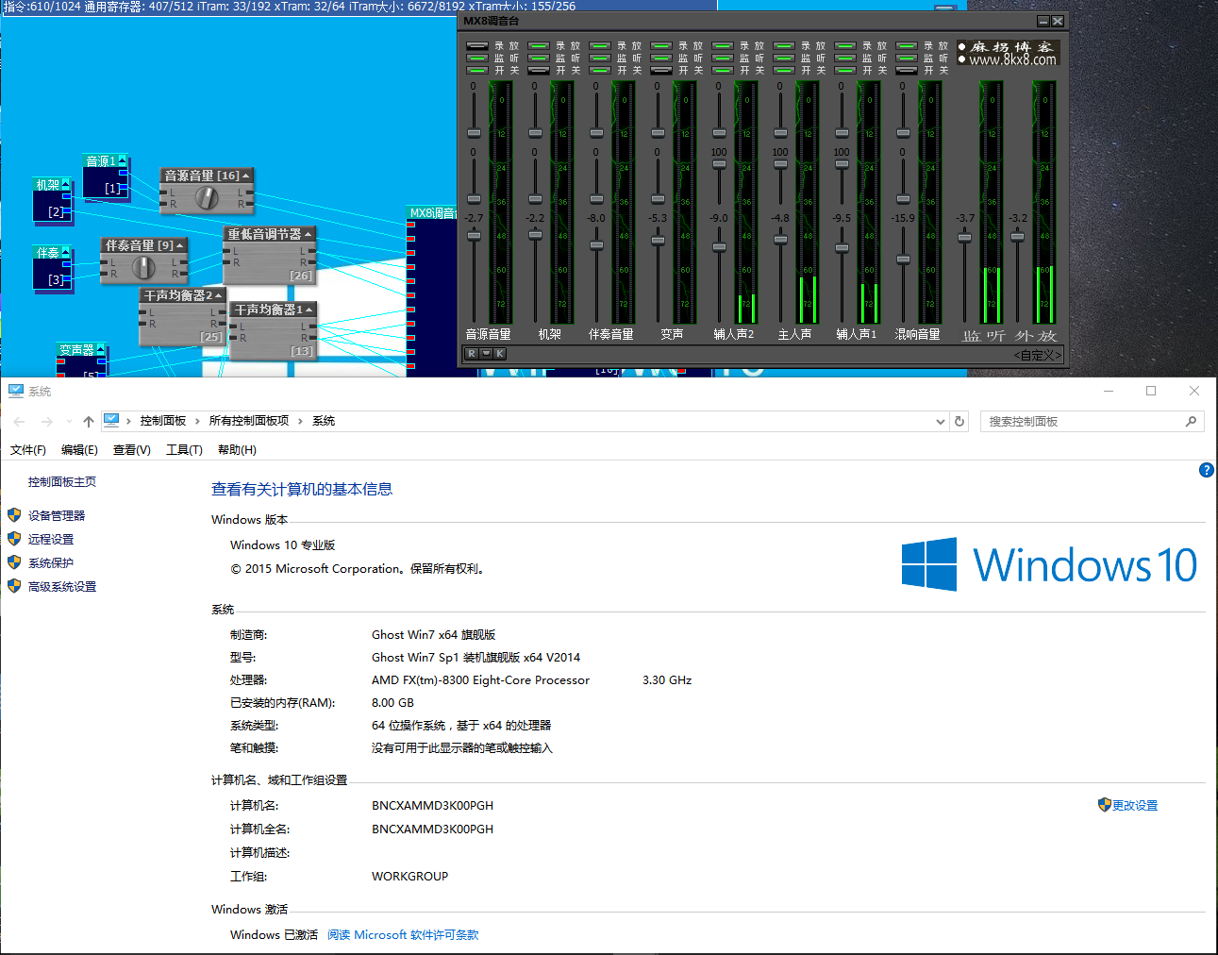Click the shield icon beside 设备管理器
Screen dimensions: 1218x955
coord(14,515)
